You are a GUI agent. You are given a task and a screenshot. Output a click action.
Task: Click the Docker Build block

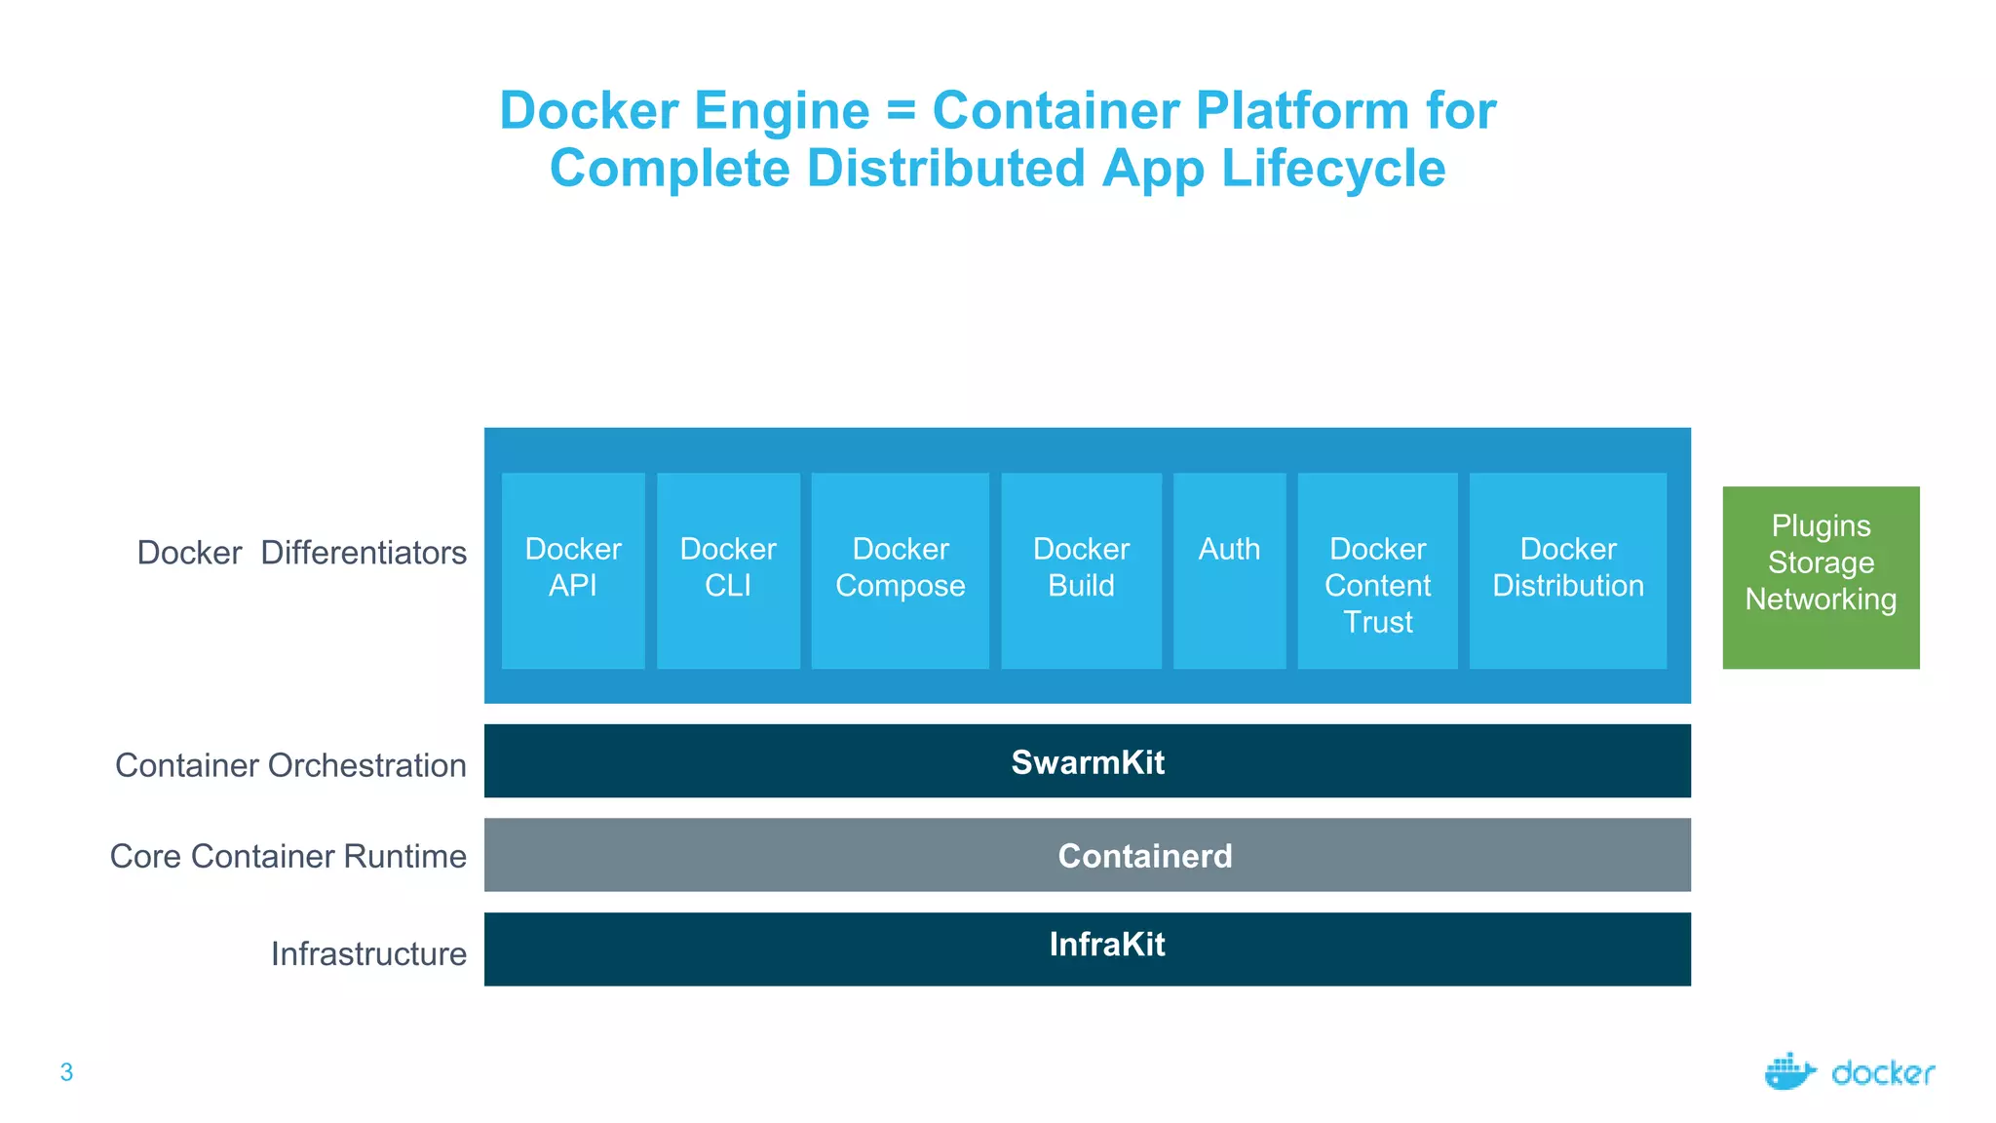click(1081, 570)
